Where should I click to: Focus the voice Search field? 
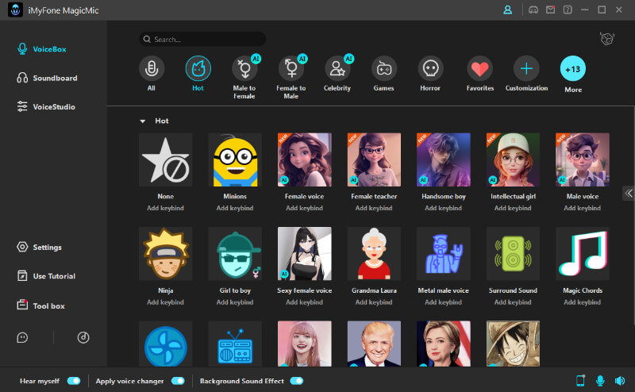pos(202,40)
